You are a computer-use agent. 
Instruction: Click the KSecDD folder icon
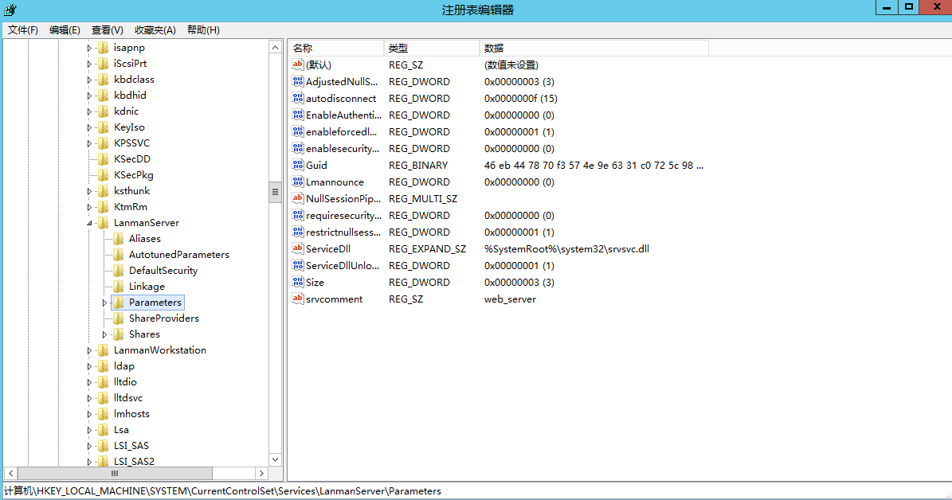click(104, 159)
